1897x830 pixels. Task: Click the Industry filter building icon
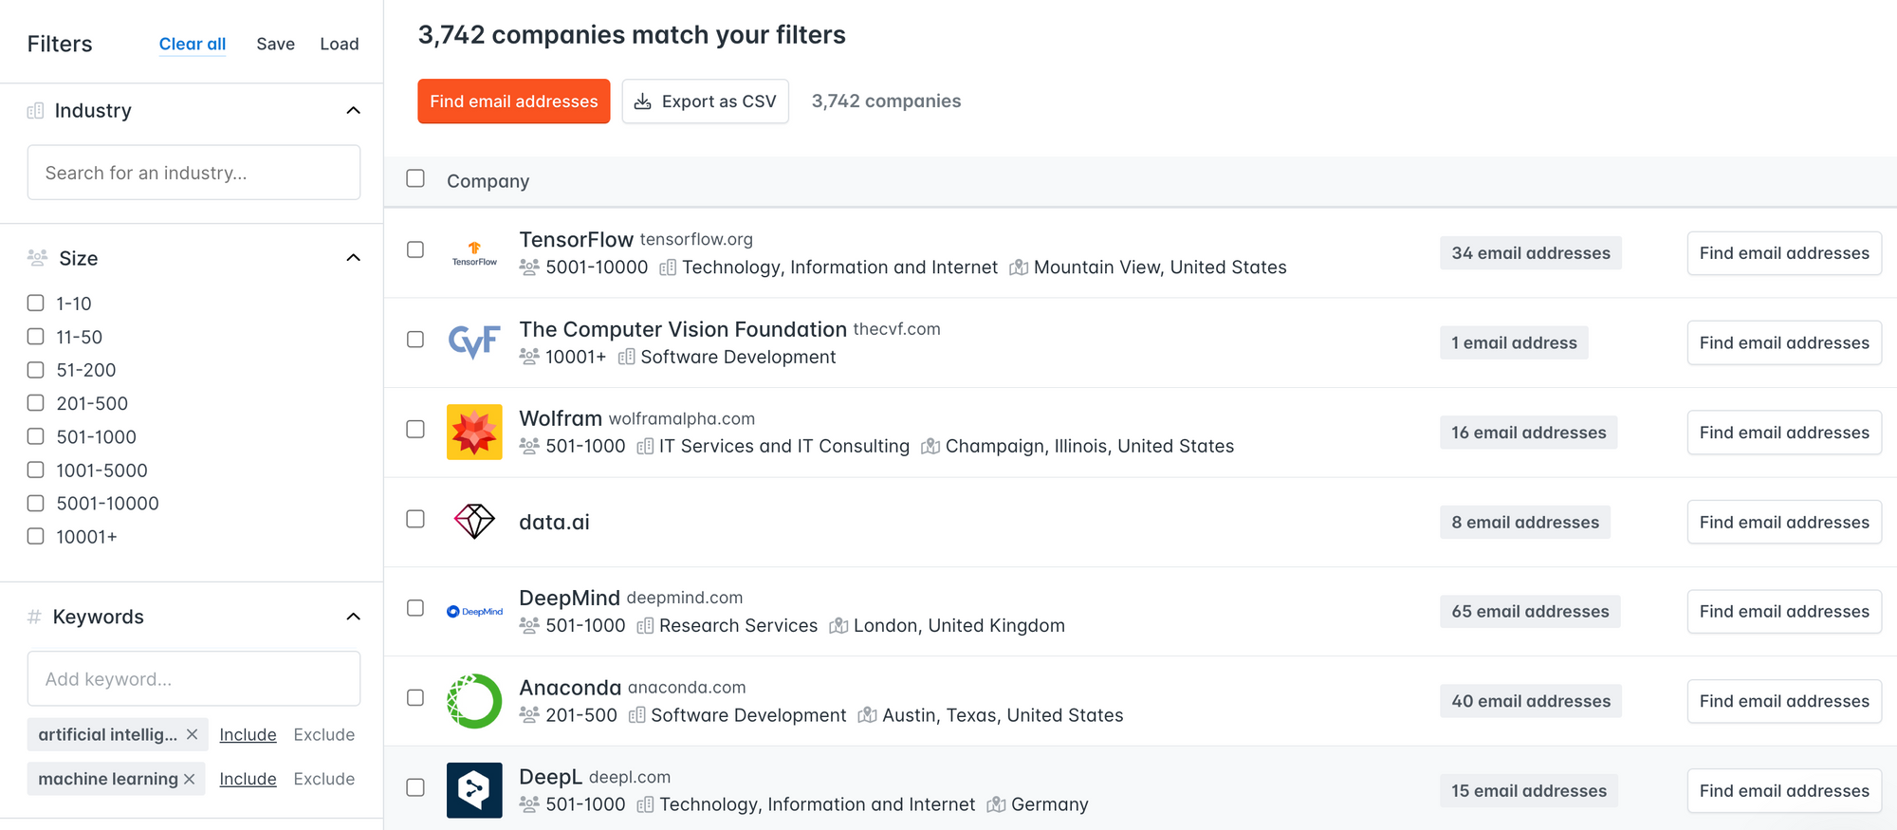(x=35, y=111)
